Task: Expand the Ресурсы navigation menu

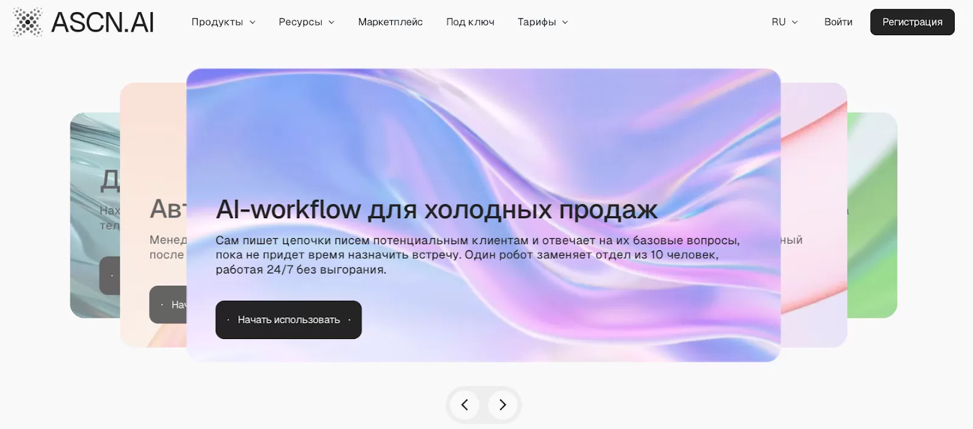Action: [300, 22]
